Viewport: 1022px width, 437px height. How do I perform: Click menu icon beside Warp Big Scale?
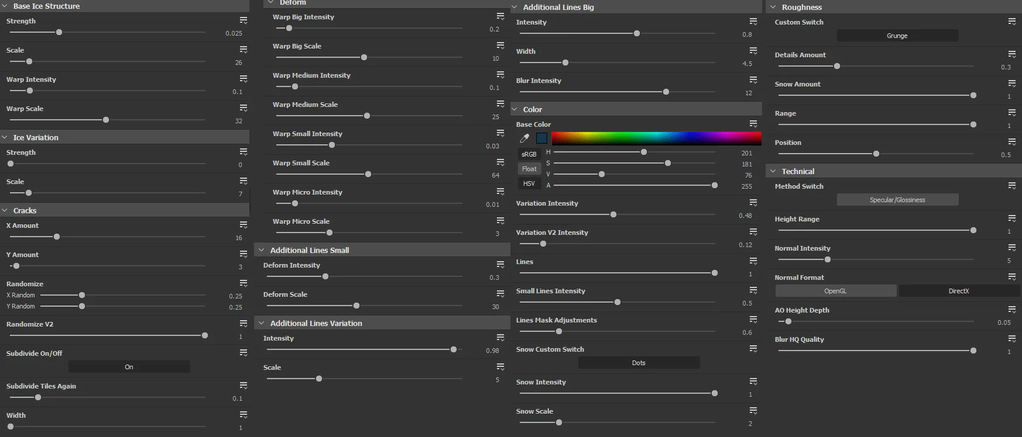(x=500, y=46)
